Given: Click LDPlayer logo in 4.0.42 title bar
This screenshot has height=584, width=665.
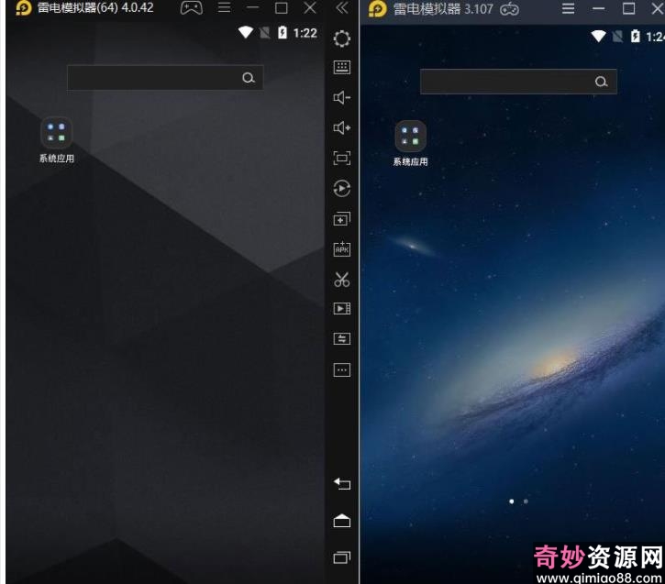Looking at the screenshot, I should pos(23,8).
